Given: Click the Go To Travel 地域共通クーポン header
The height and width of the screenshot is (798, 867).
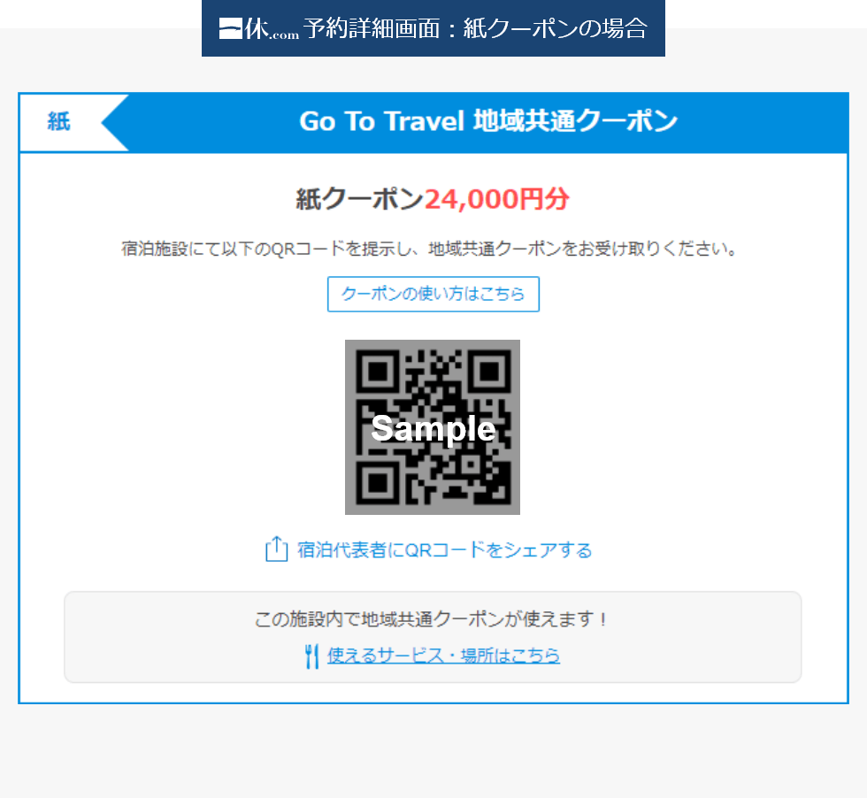Looking at the screenshot, I should click(488, 121).
